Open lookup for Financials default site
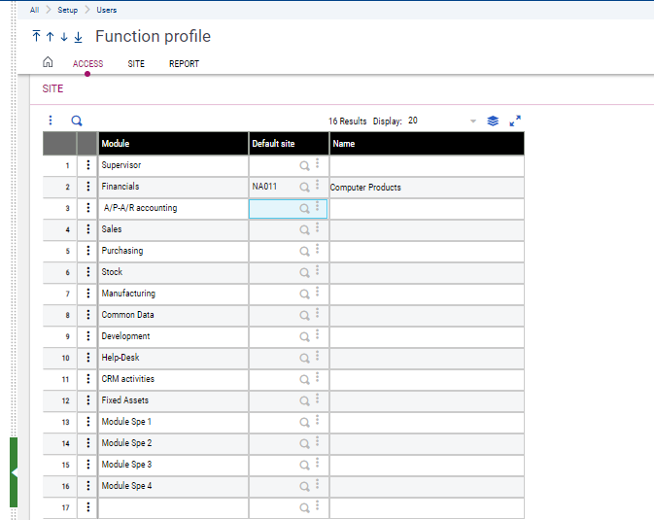Screen dimensions: 654x520 [304, 187]
